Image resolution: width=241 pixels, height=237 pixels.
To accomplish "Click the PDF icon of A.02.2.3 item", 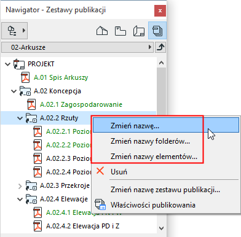I will 38,158.
